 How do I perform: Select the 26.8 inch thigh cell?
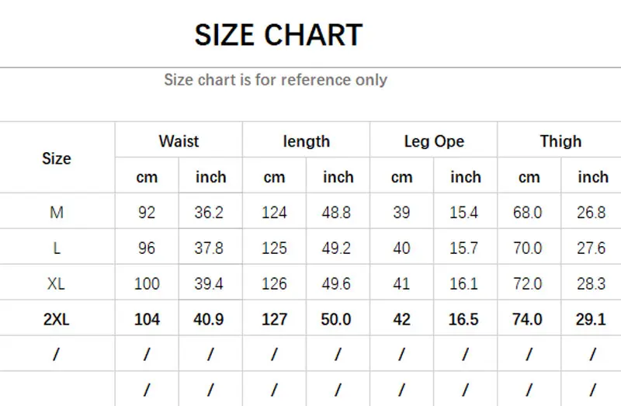click(x=592, y=213)
